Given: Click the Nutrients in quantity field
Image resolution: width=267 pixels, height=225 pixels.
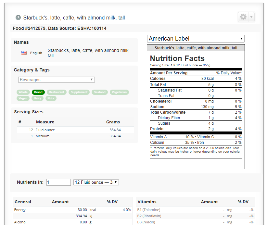Looking at the screenshot, I should click(58, 182).
